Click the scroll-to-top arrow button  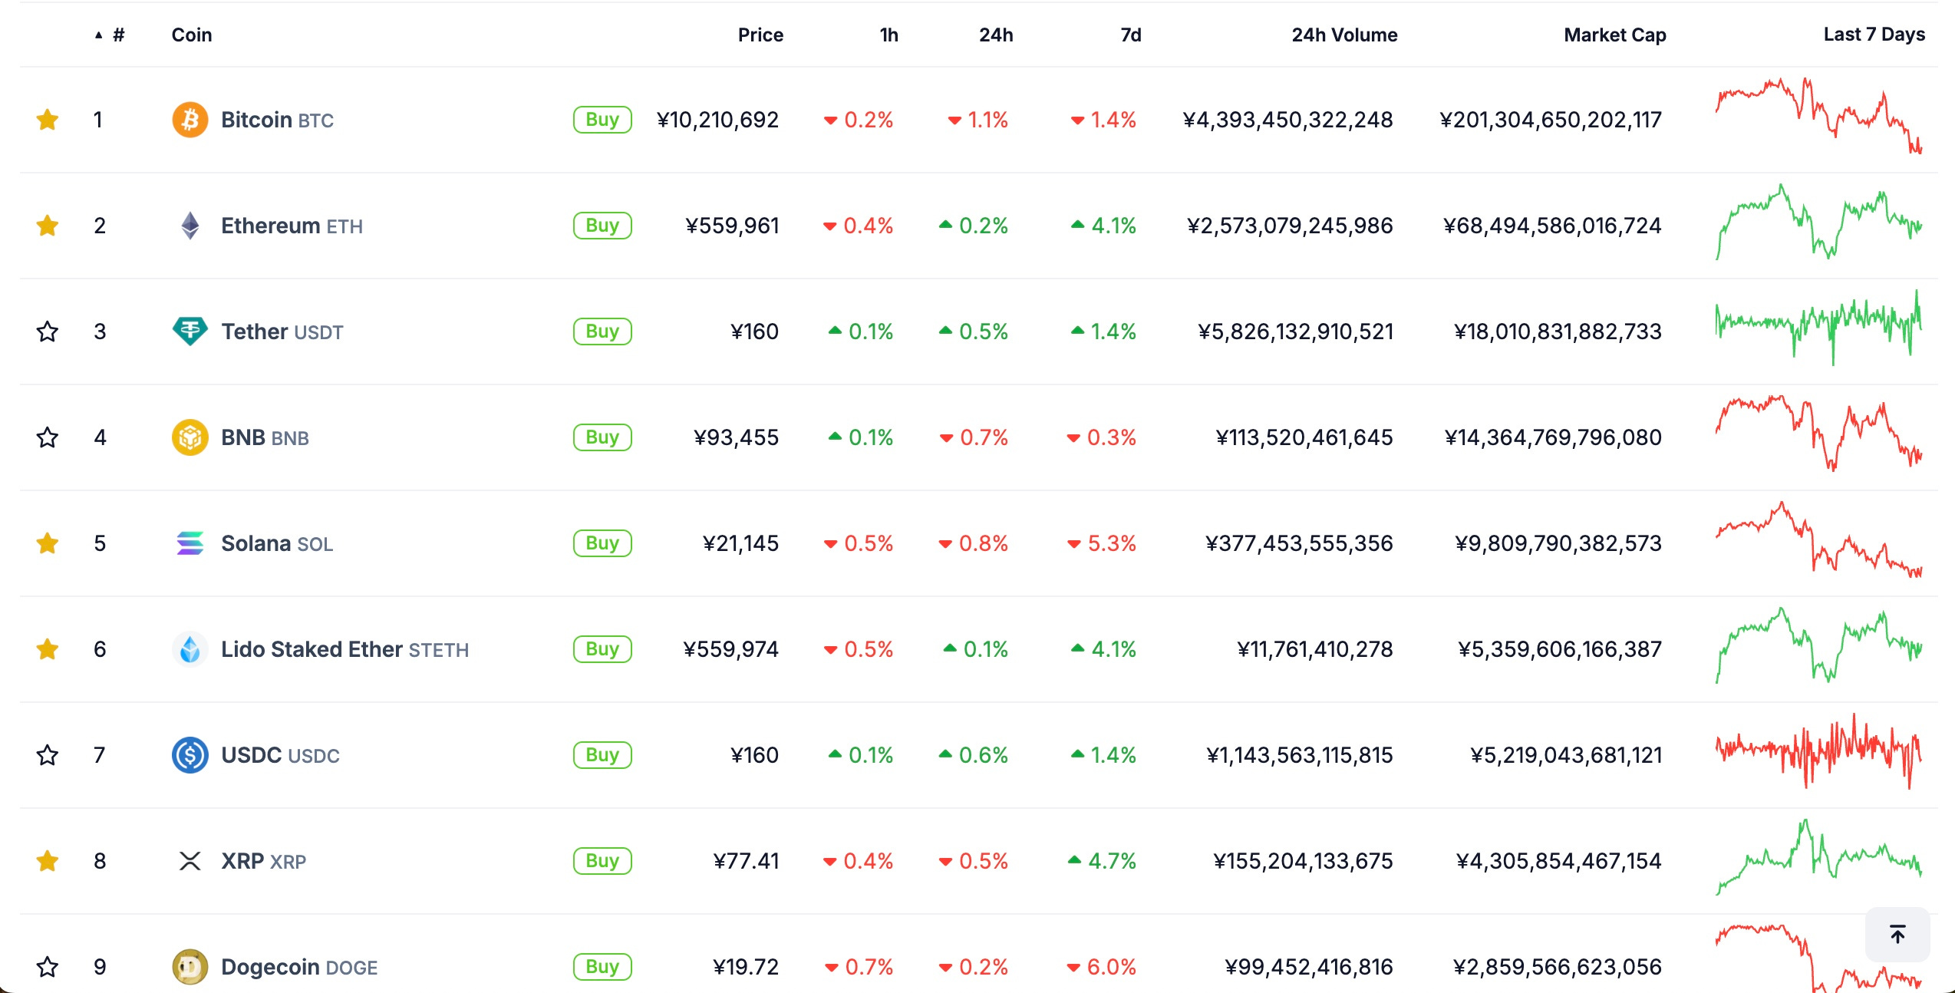tap(1897, 934)
